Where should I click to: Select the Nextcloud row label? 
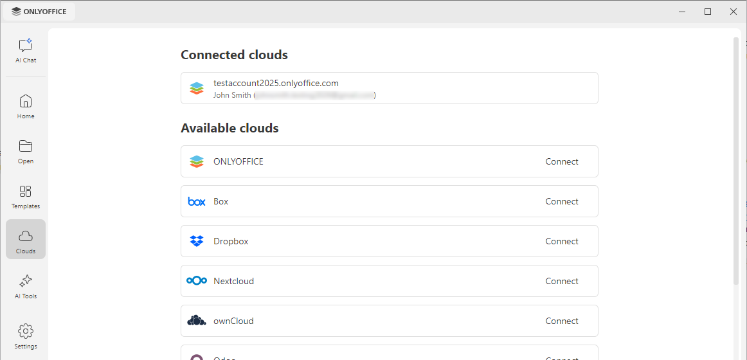coord(234,281)
